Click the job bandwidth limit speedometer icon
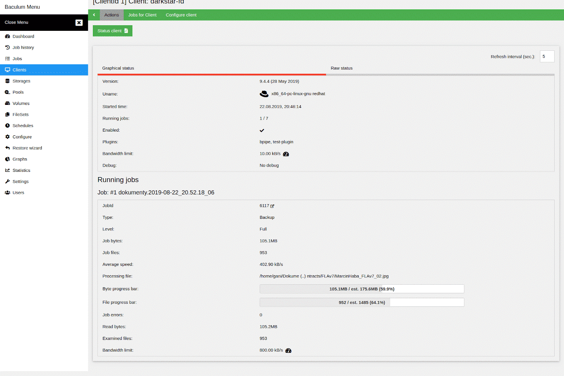 point(288,350)
